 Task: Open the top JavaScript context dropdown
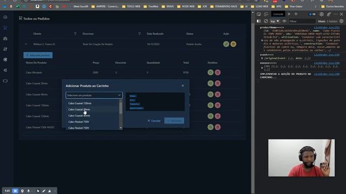[275, 21]
